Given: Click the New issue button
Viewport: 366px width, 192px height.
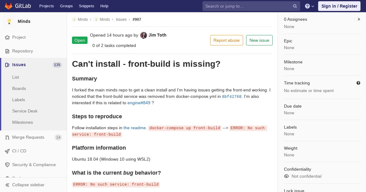Looking at the screenshot, I should point(259,40).
